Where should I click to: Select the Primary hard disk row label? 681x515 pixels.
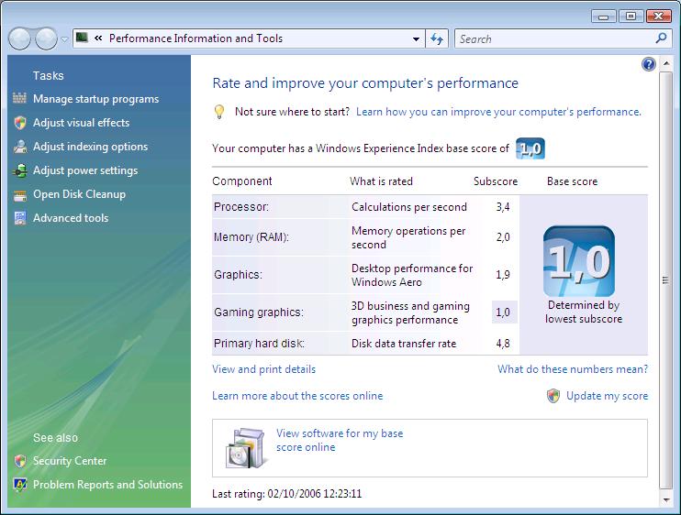click(259, 344)
